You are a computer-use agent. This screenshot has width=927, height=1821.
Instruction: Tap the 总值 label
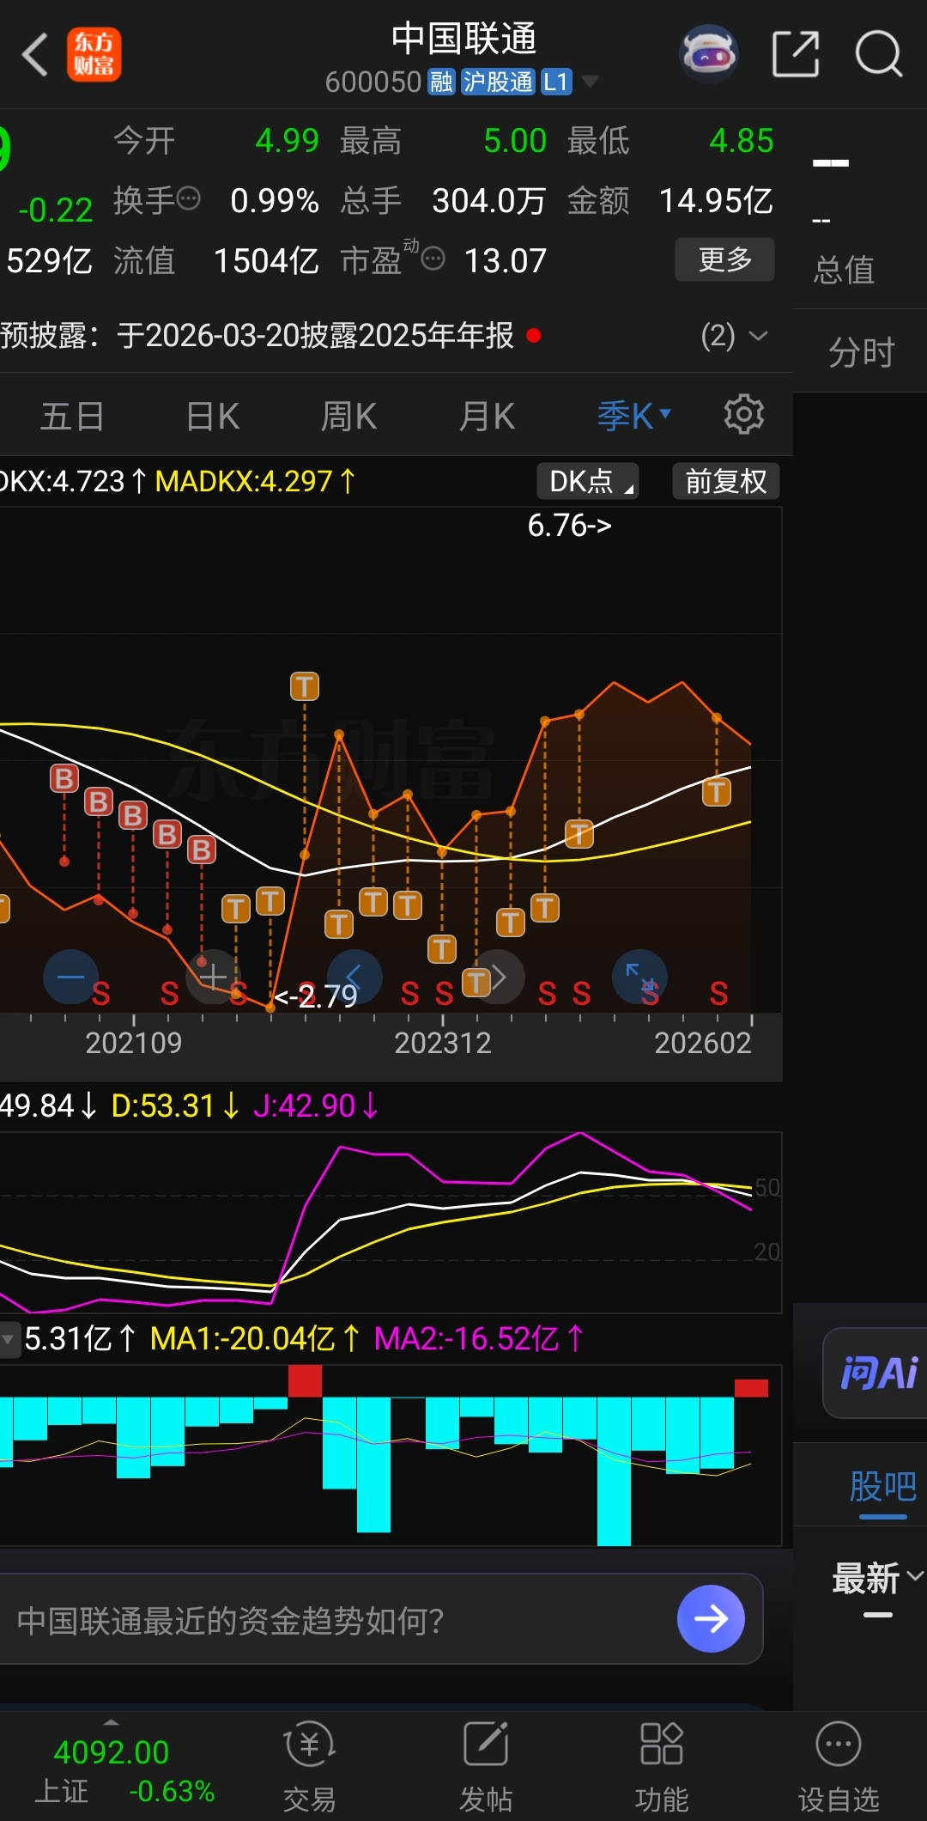pos(844,270)
